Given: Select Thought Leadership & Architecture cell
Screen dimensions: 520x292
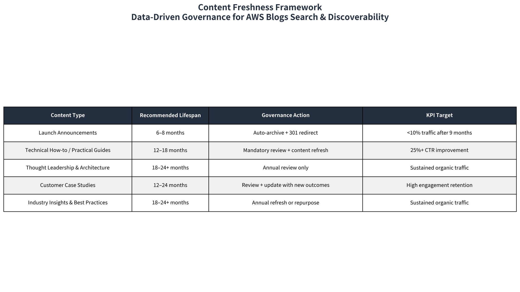Looking at the screenshot, I should coord(68,168).
